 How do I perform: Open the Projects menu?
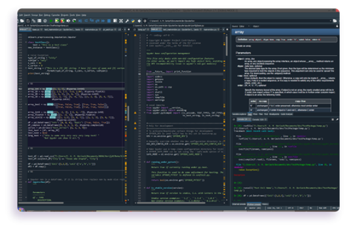(x=65, y=15)
